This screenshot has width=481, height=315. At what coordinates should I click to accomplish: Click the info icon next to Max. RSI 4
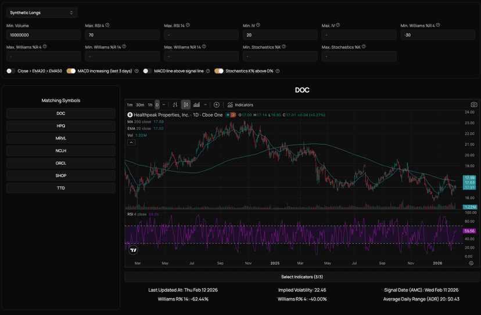pyautogui.click(x=107, y=25)
